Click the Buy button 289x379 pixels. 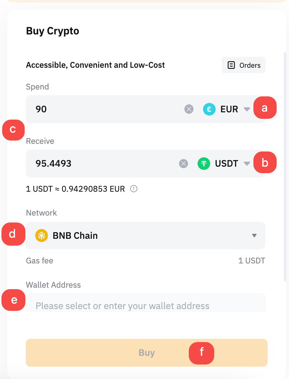pyautogui.click(x=147, y=353)
